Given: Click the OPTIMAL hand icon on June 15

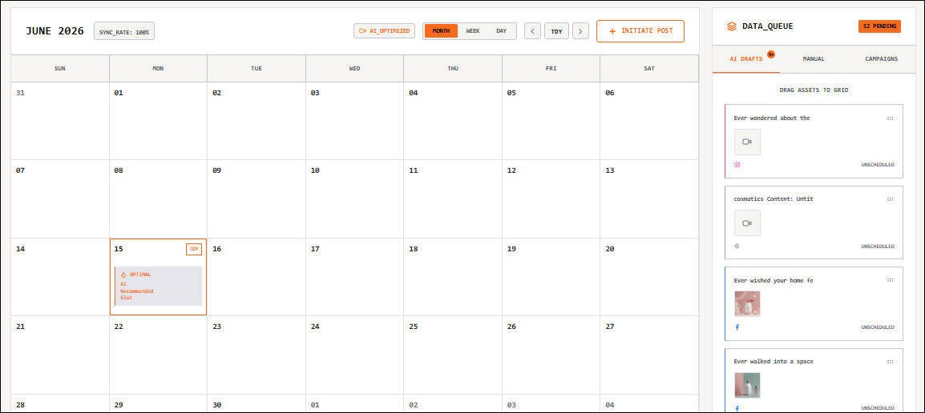Looking at the screenshot, I should coord(123,275).
